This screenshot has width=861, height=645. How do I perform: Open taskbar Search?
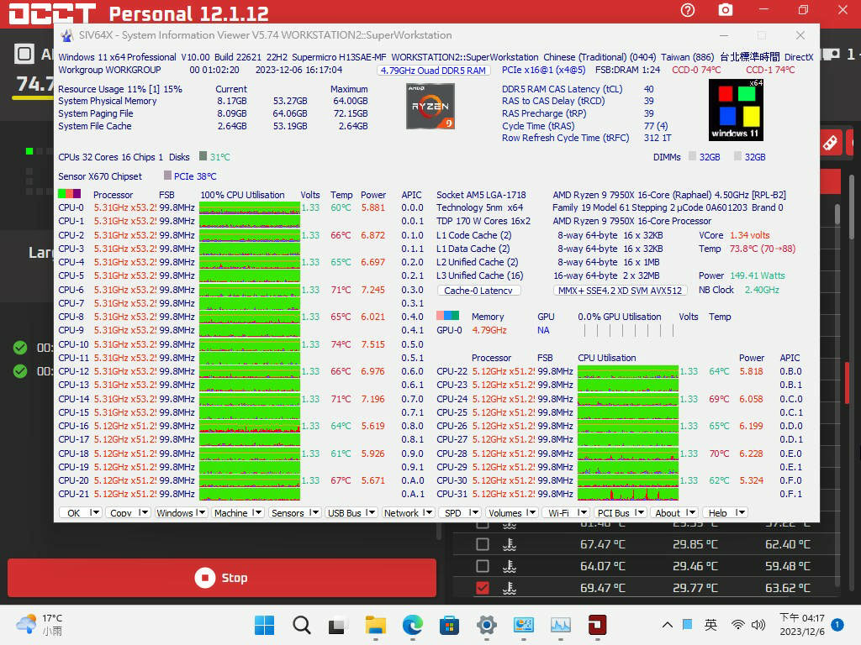(x=302, y=625)
